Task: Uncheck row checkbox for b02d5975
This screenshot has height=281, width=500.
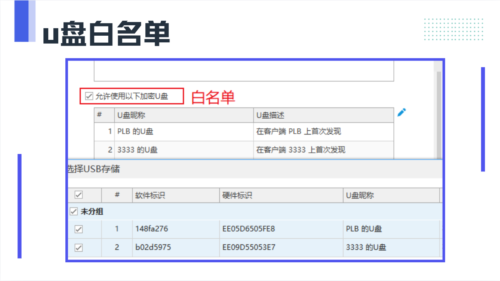Action: click(x=78, y=247)
